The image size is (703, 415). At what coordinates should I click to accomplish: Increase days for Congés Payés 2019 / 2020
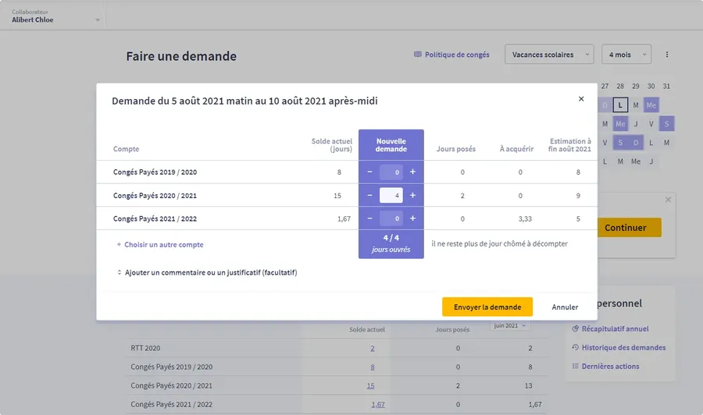412,172
